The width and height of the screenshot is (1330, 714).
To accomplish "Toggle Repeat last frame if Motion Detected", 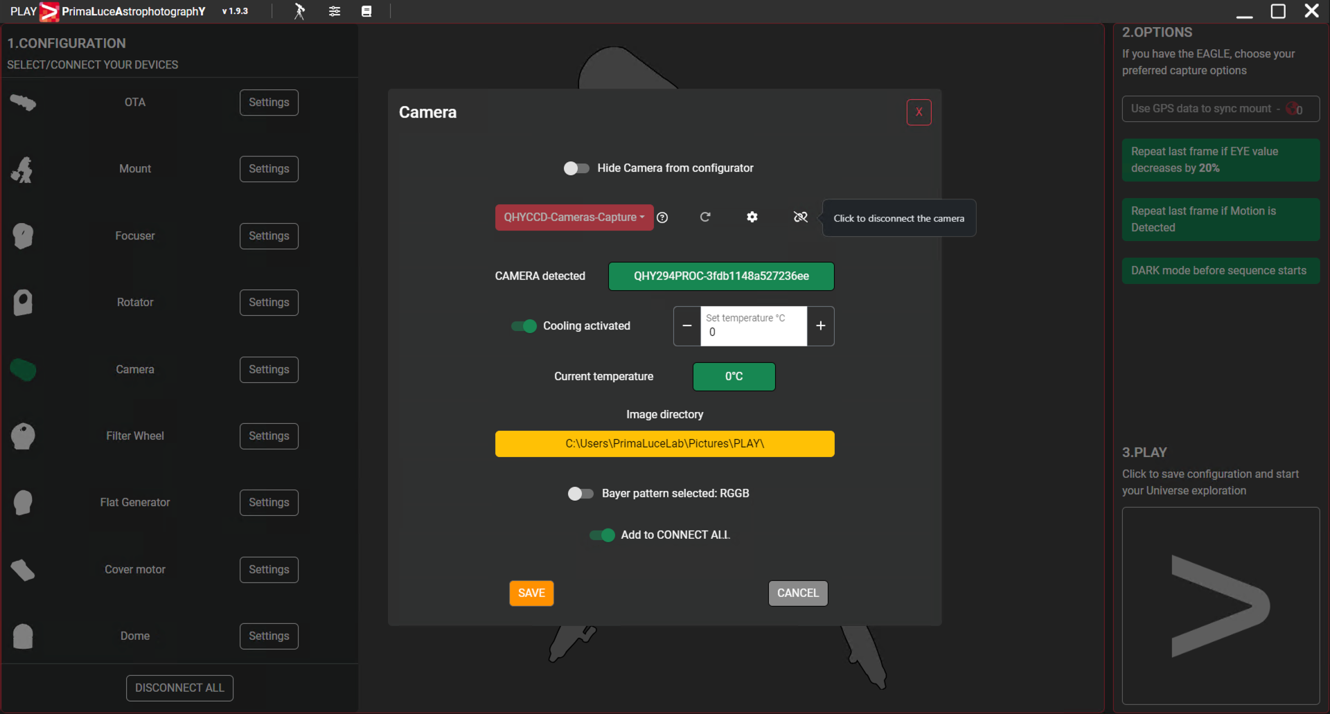I will pyautogui.click(x=1221, y=220).
